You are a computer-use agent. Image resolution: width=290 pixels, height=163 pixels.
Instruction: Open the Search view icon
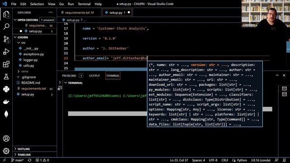pyautogui.click(x=6, y=27)
